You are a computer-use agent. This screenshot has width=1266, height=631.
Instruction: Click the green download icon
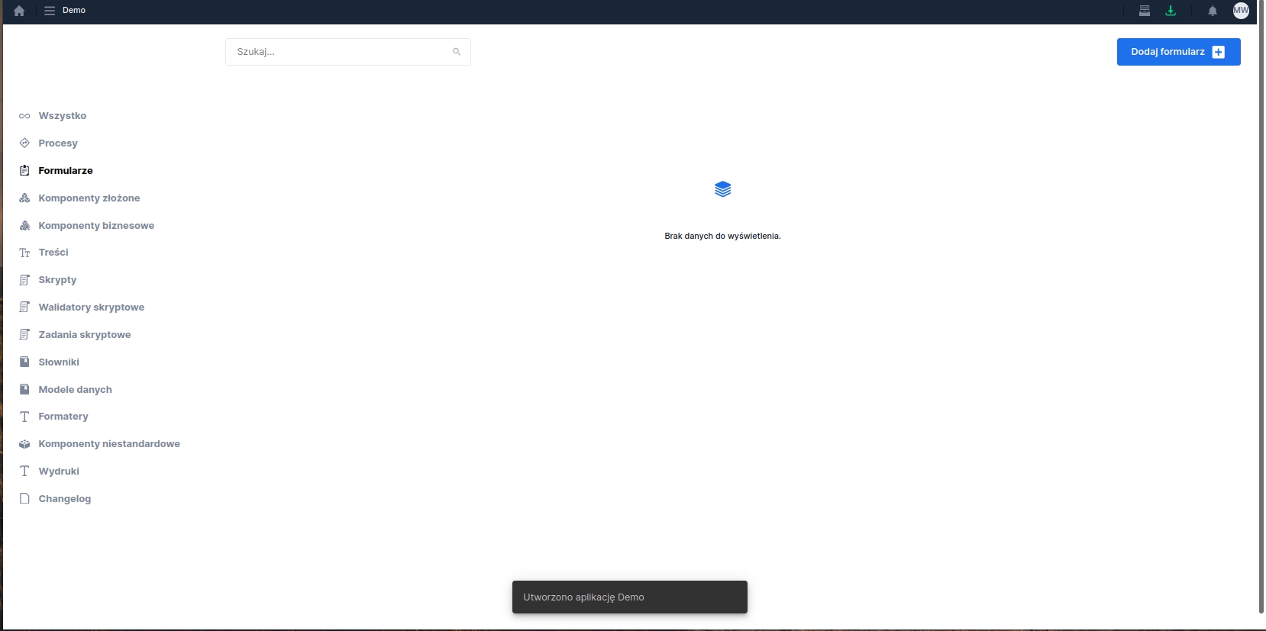coord(1171,11)
